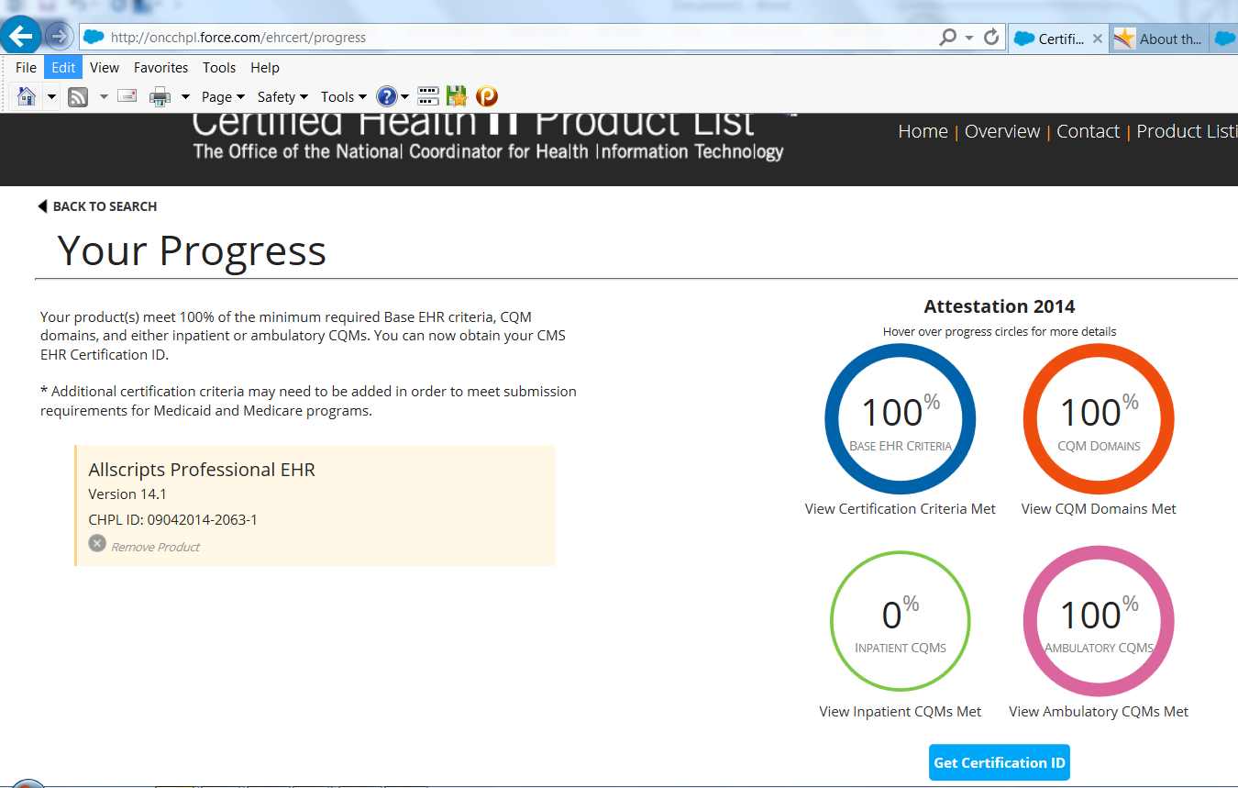Screen dimensions: 1238x788
Task: Click the Product Listing navigation link
Action: [x=1187, y=131]
